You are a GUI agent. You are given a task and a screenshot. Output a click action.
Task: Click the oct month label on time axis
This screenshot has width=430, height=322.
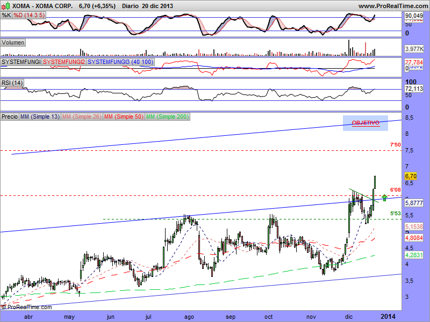click(x=268, y=317)
